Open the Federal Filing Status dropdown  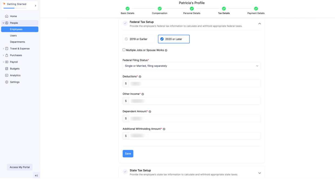[x=192, y=66]
